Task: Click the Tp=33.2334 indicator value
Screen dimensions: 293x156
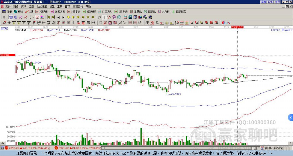Action: pos(36,30)
